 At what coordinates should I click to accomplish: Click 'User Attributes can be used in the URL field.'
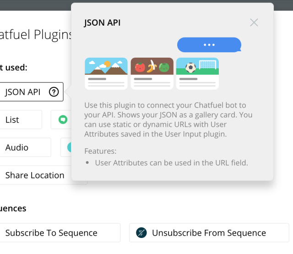[172, 163]
